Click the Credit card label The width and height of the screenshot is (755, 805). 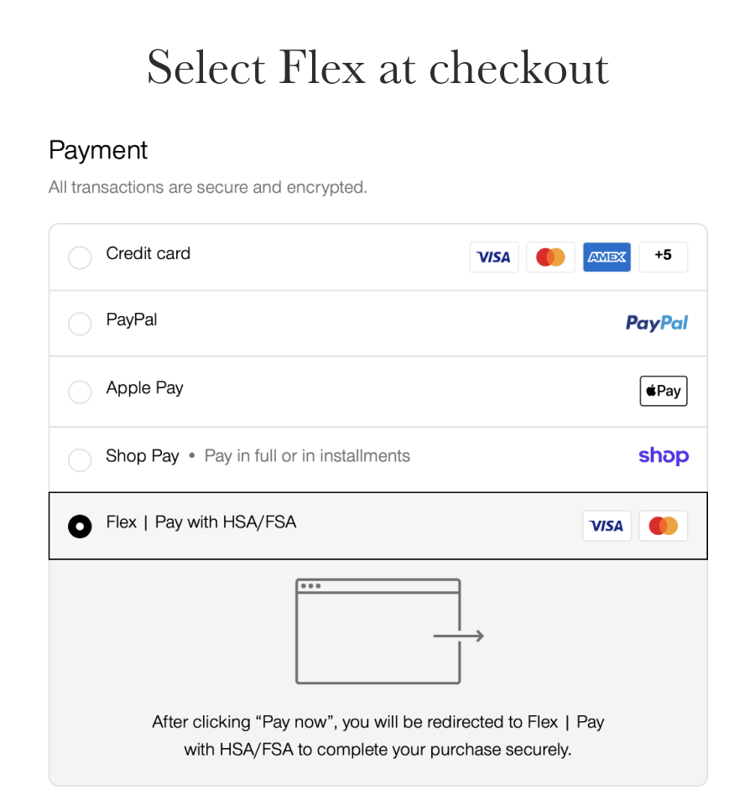pos(148,253)
